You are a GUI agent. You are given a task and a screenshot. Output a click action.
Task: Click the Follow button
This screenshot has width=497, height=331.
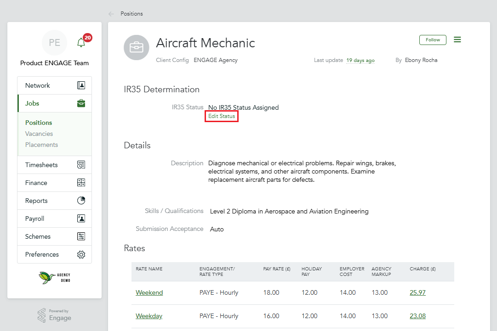(433, 40)
